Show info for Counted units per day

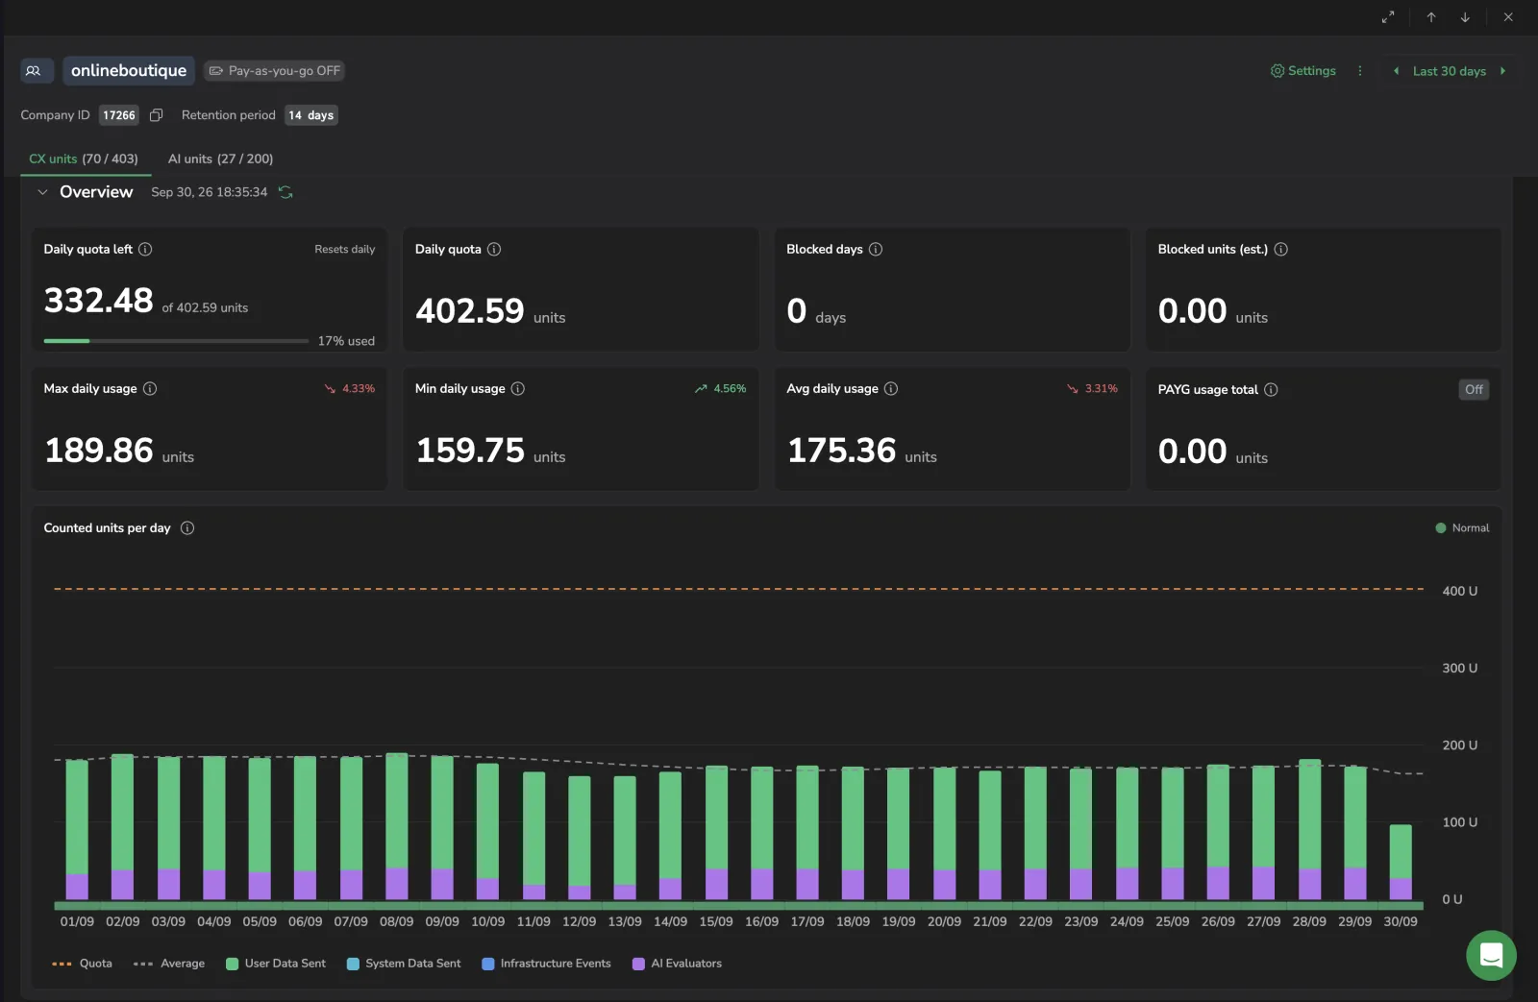click(x=187, y=527)
